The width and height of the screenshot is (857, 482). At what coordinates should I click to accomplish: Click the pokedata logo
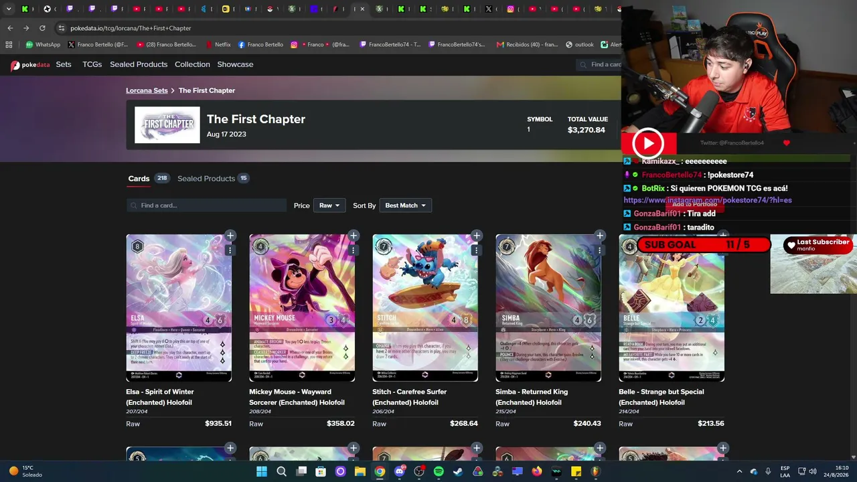30,65
